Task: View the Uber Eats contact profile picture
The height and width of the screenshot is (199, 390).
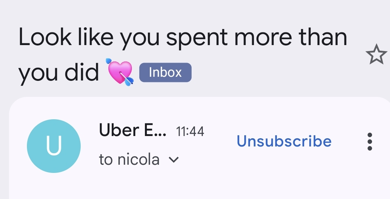Action: point(54,146)
